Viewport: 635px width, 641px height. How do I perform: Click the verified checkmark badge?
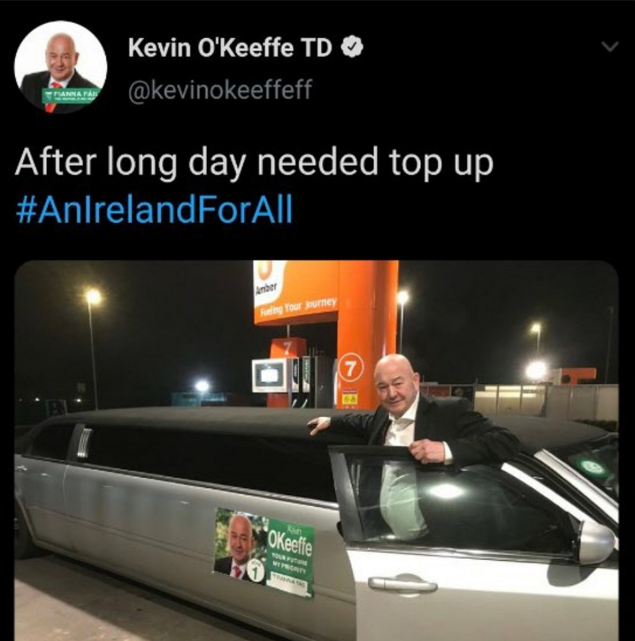point(351,48)
